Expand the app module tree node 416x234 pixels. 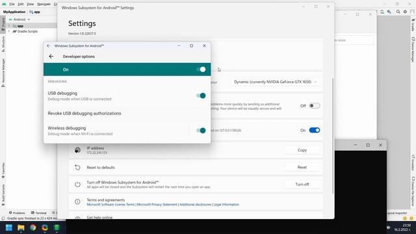click(9, 26)
